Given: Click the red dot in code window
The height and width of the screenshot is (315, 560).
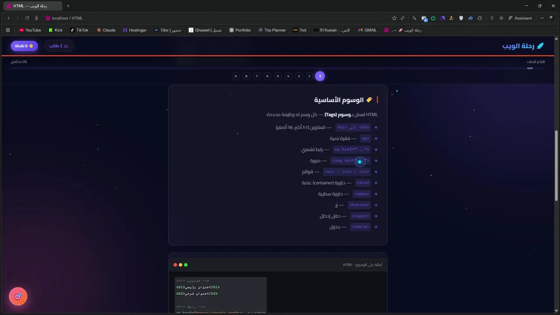Looking at the screenshot, I should 175,265.
